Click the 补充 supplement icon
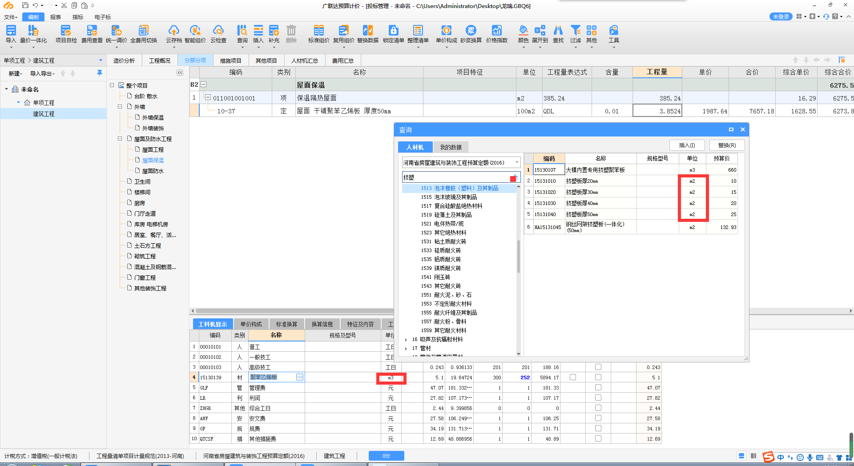 274,34
